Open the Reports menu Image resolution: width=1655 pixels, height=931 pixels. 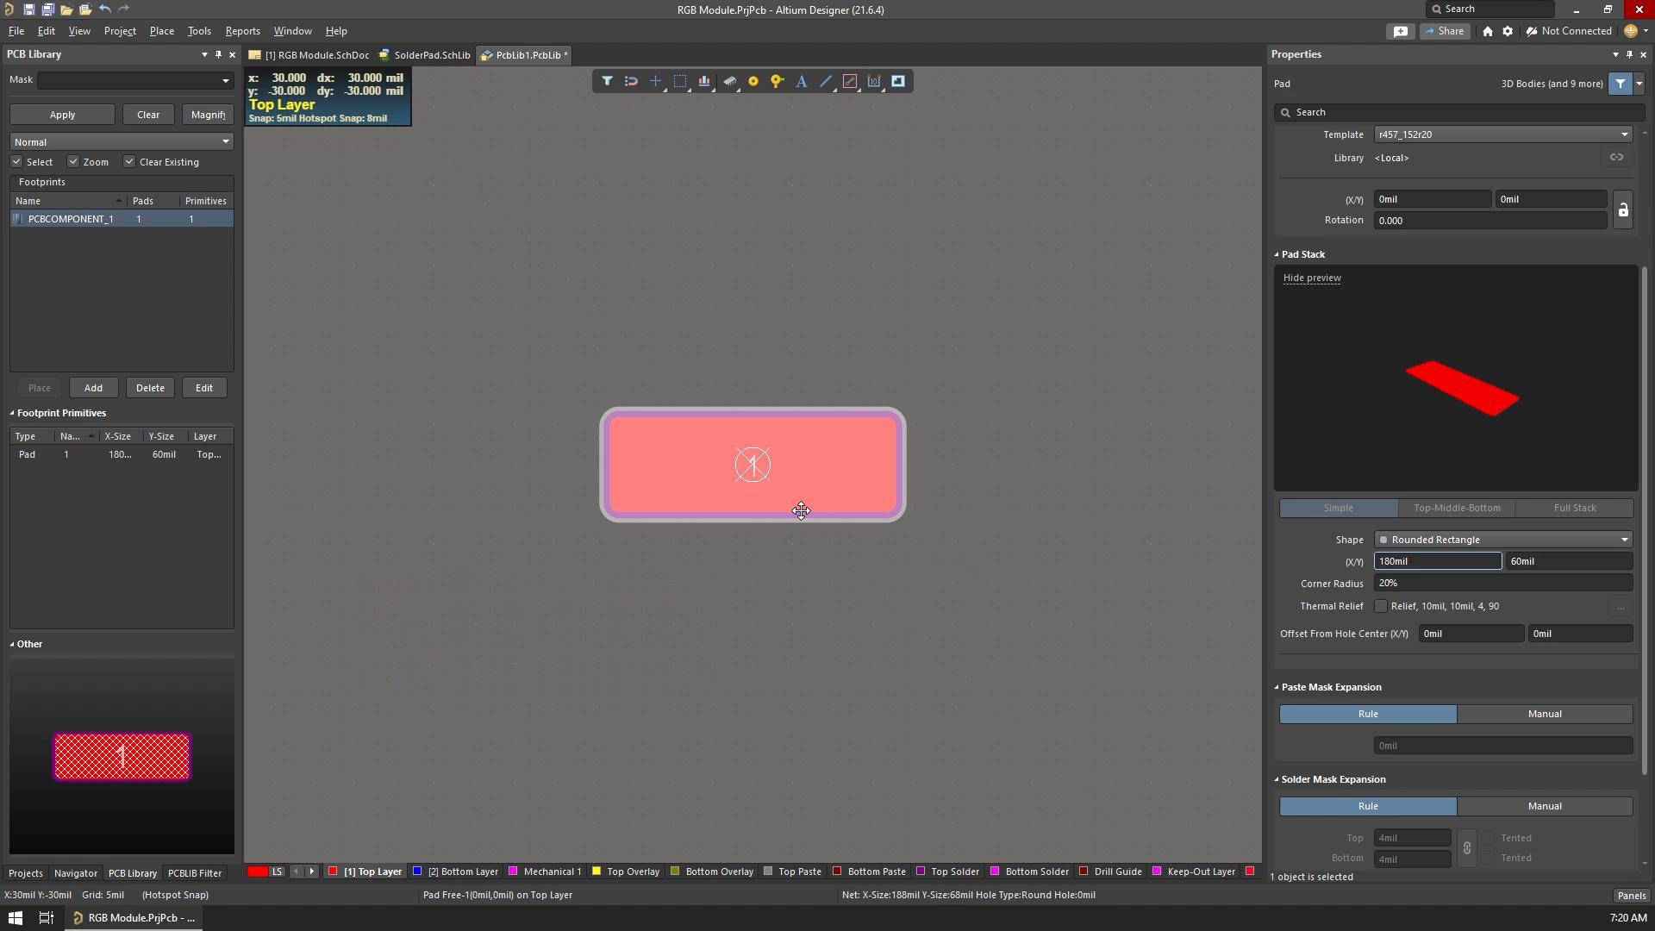coord(242,31)
